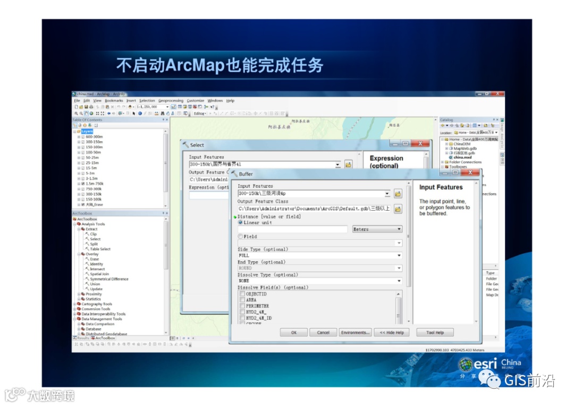This screenshot has width=574, height=406.
Task: Zoom to full extent using the globe icon
Action: [x=91, y=113]
